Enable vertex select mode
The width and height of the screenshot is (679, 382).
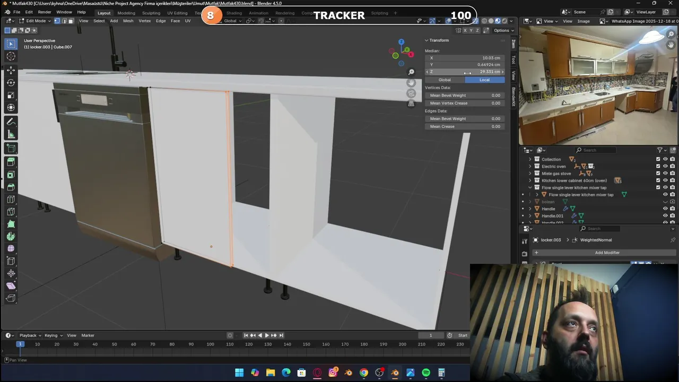[x=57, y=21]
